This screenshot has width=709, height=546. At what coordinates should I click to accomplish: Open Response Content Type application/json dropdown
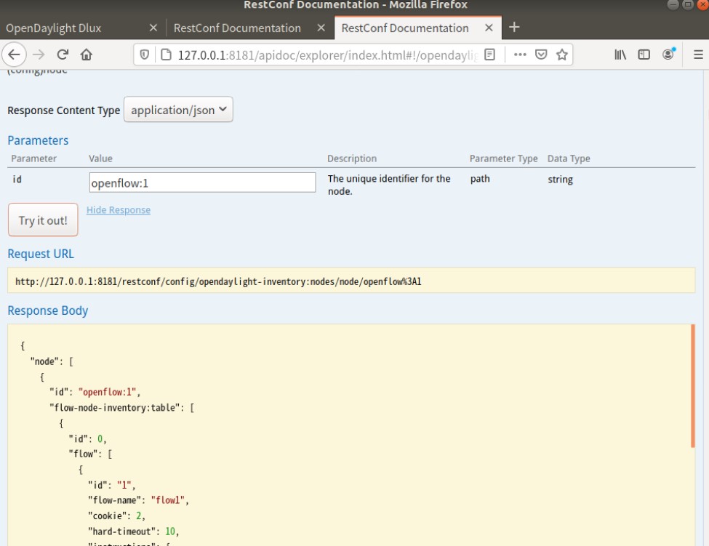(178, 109)
